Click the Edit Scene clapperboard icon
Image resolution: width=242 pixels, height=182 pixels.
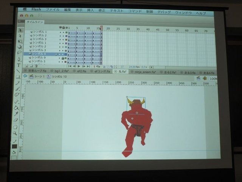(199, 78)
